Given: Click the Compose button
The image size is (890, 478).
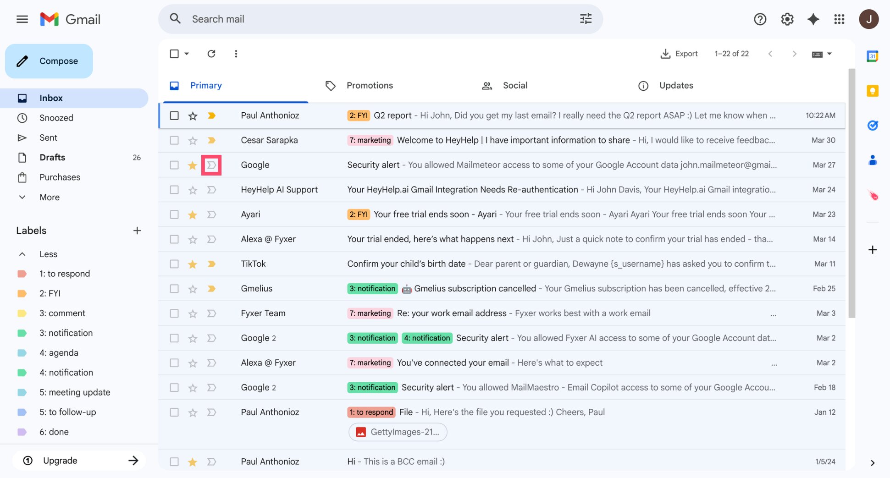Looking at the screenshot, I should pyautogui.click(x=49, y=61).
